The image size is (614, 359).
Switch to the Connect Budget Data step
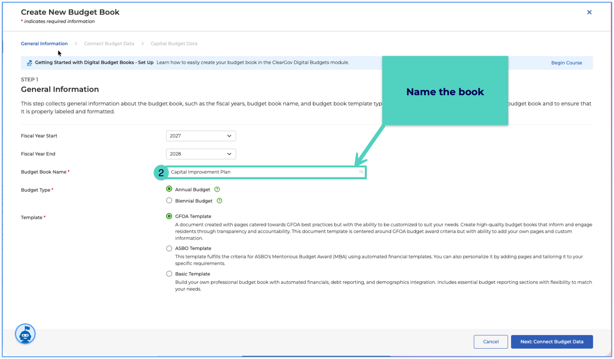pos(109,44)
